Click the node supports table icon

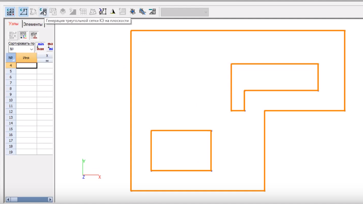pos(34,35)
